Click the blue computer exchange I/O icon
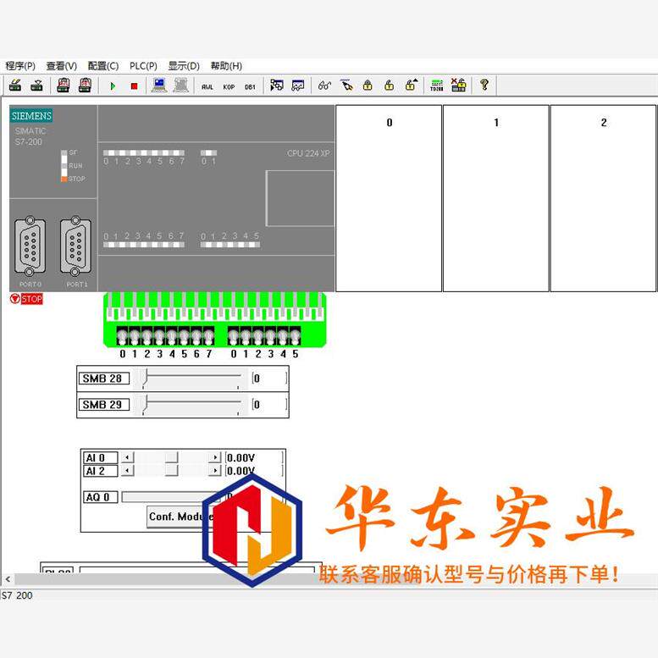The height and width of the screenshot is (658, 658). pos(159,86)
